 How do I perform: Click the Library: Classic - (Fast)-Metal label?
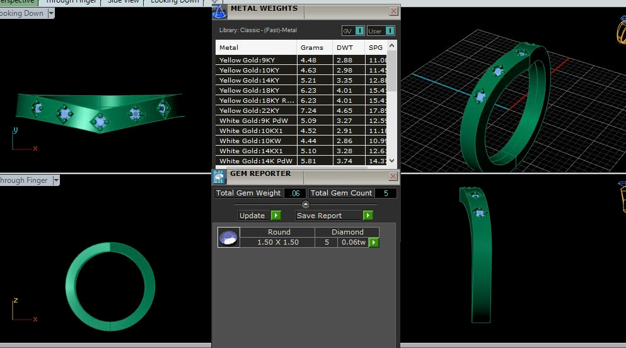point(258,30)
